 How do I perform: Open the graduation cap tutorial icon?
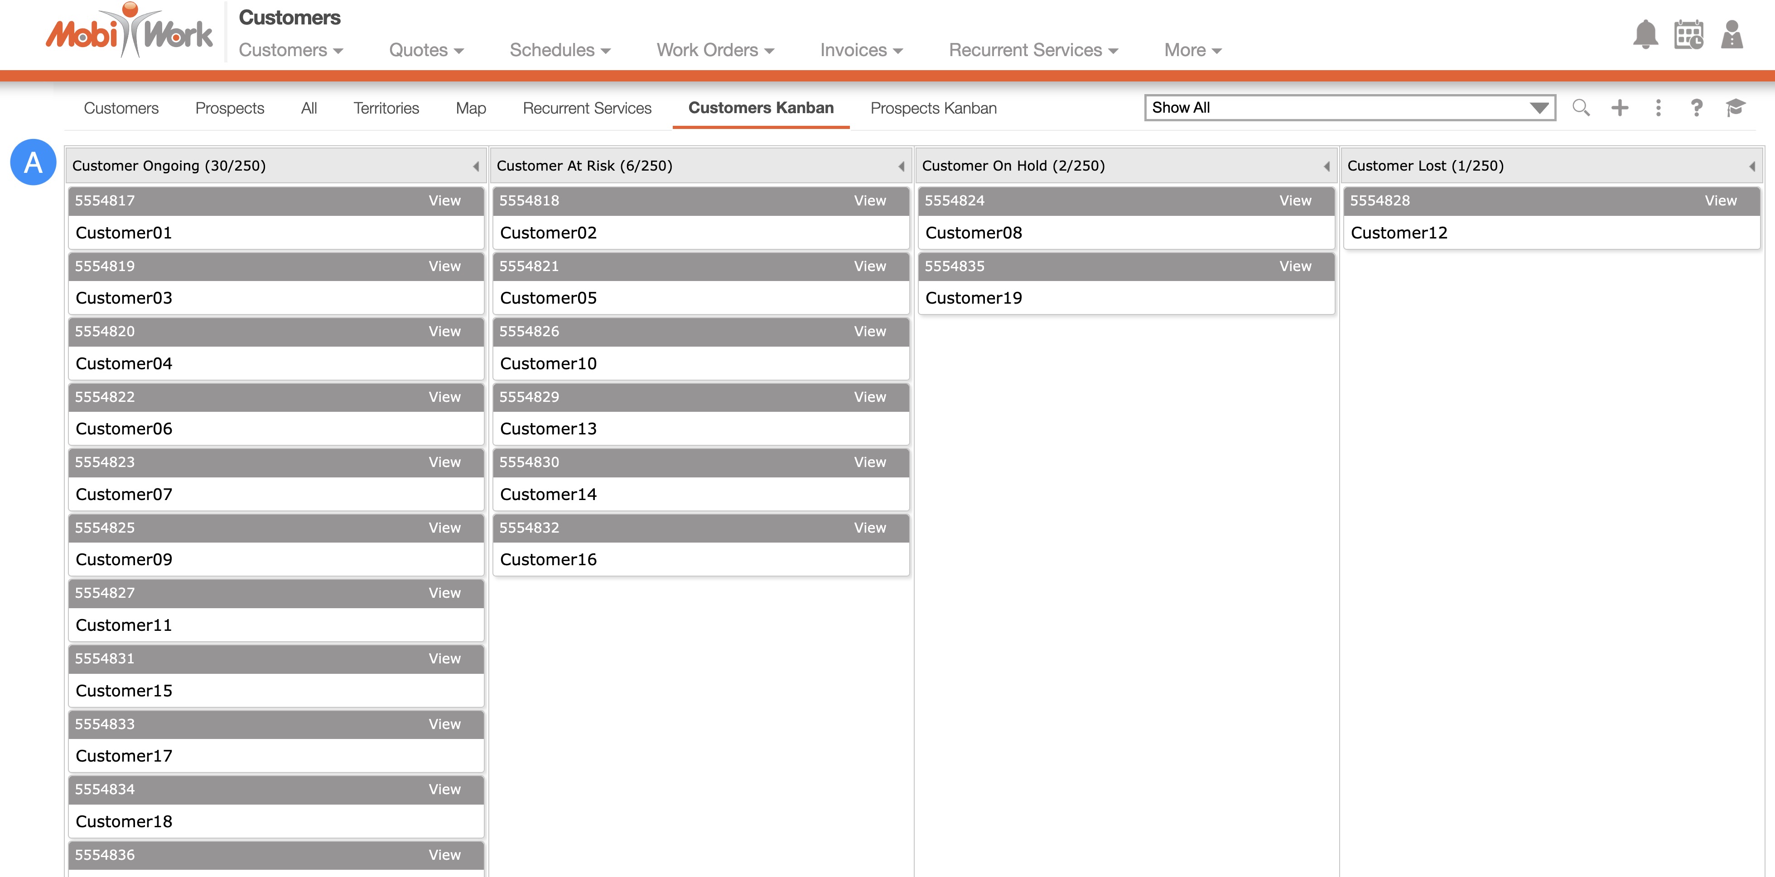[1735, 107]
